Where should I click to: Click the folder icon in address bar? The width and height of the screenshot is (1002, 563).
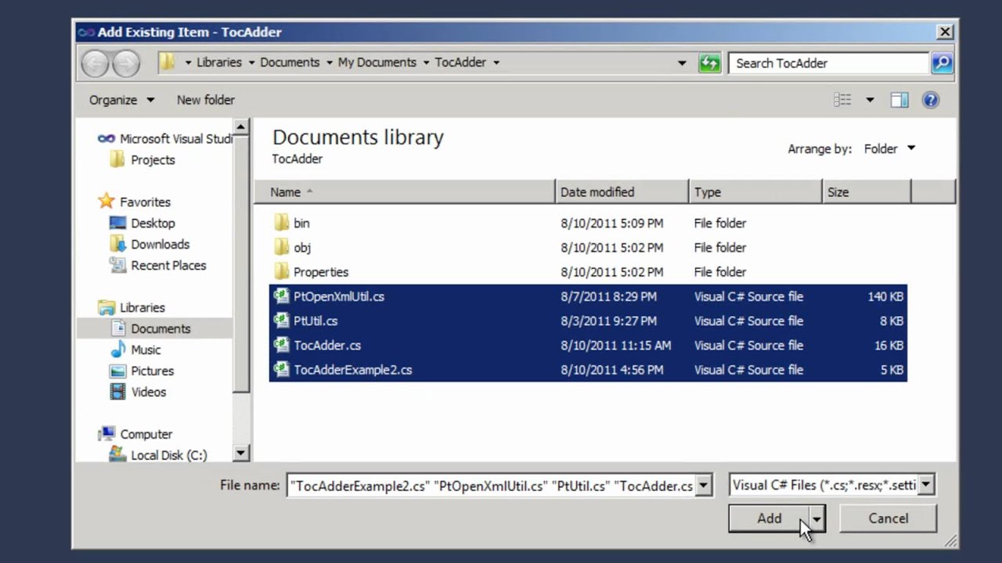click(x=167, y=63)
